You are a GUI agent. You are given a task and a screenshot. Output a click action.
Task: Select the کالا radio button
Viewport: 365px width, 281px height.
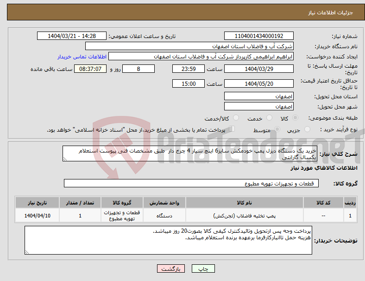pyautogui.click(x=295, y=118)
